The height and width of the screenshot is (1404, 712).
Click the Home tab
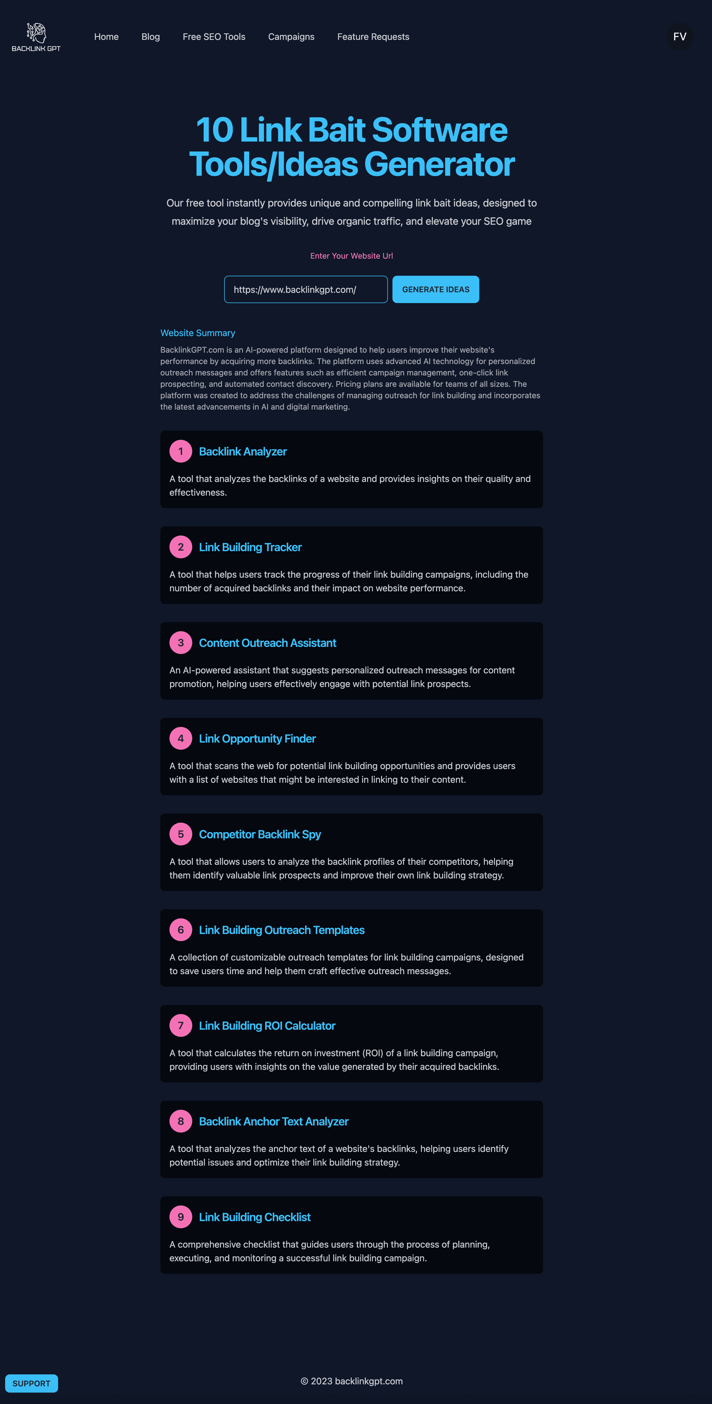(x=106, y=36)
